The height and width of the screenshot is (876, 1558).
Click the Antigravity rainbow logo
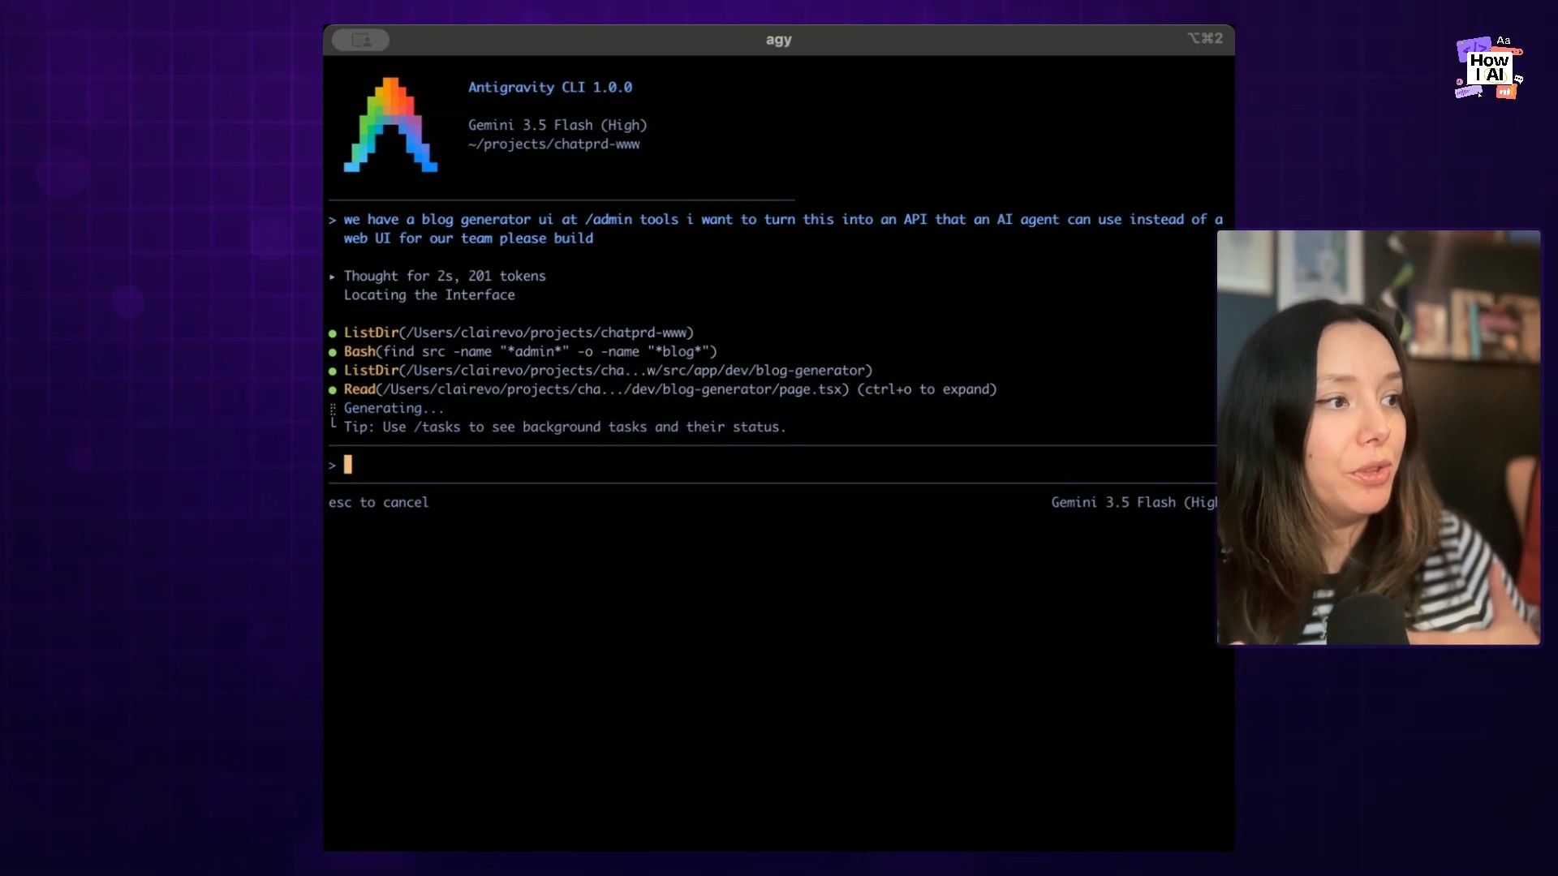(x=390, y=125)
